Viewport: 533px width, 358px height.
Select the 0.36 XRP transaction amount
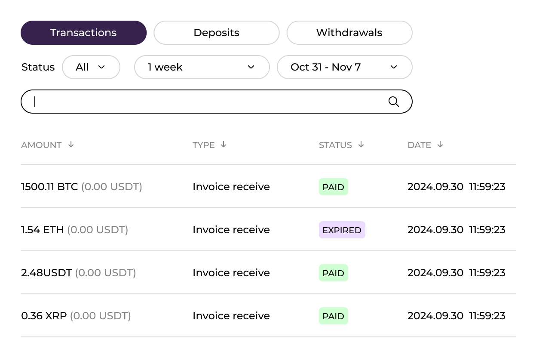click(x=44, y=316)
